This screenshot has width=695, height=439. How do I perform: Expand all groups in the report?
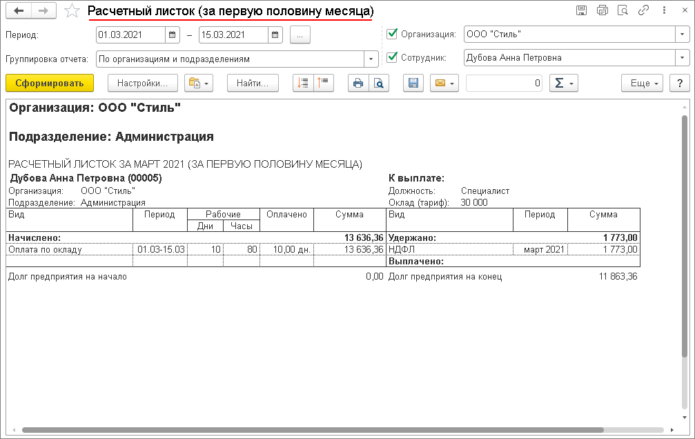coord(302,84)
